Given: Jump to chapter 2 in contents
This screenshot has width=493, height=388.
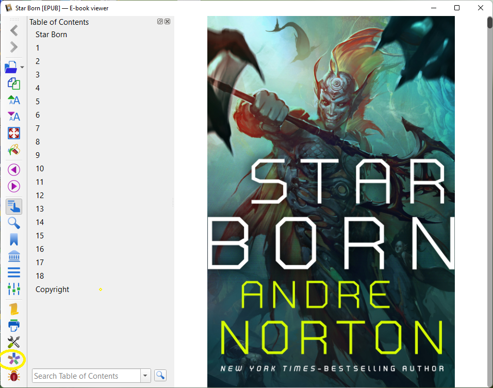Looking at the screenshot, I should [x=38, y=61].
